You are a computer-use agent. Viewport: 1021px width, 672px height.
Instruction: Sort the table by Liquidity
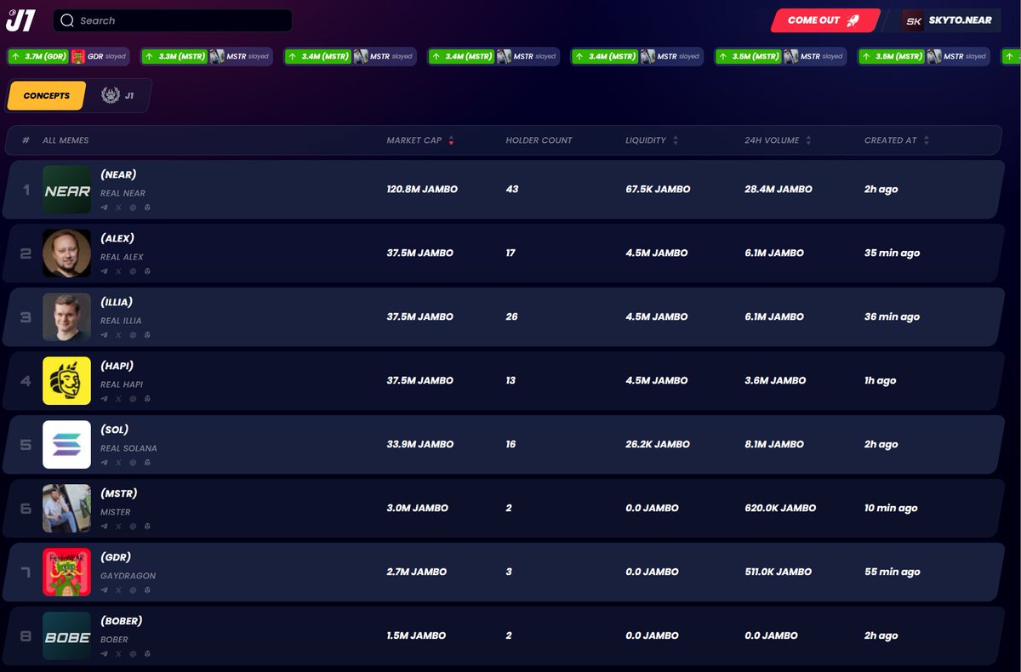coord(652,140)
